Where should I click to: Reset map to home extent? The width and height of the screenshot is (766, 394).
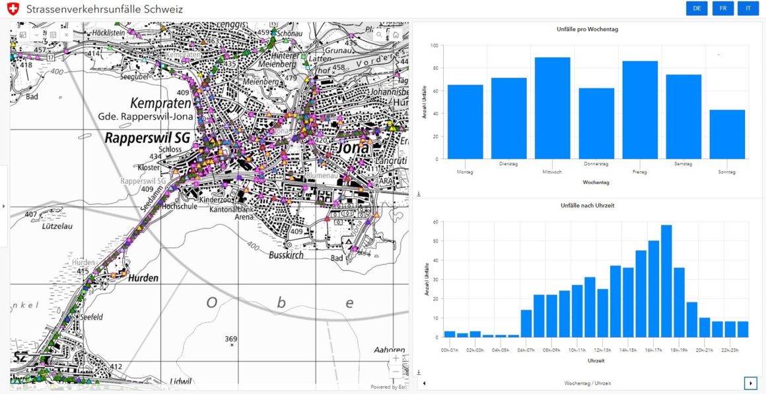pyautogui.click(x=395, y=34)
